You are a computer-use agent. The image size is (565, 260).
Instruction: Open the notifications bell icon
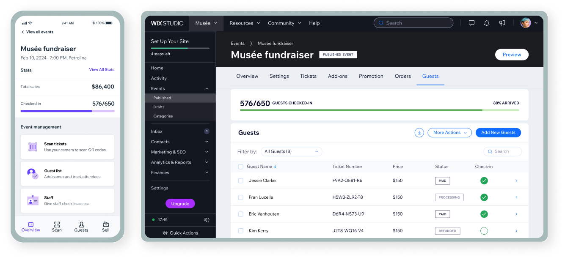[487, 23]
